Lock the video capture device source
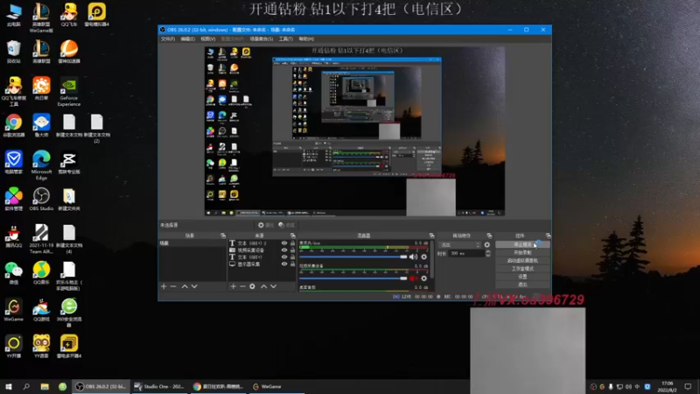This screenshot has height=394, width=700. click(292, 250)
